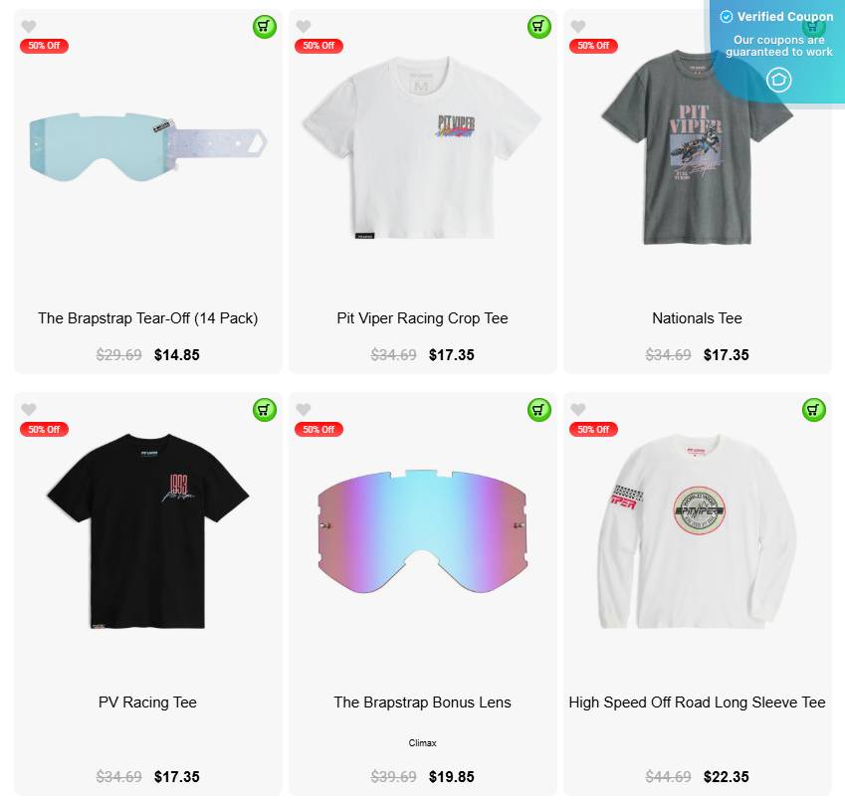845x803 pixels.
Task: View the Brapstrap Bonus Lens image
Action: pos(422,531)
